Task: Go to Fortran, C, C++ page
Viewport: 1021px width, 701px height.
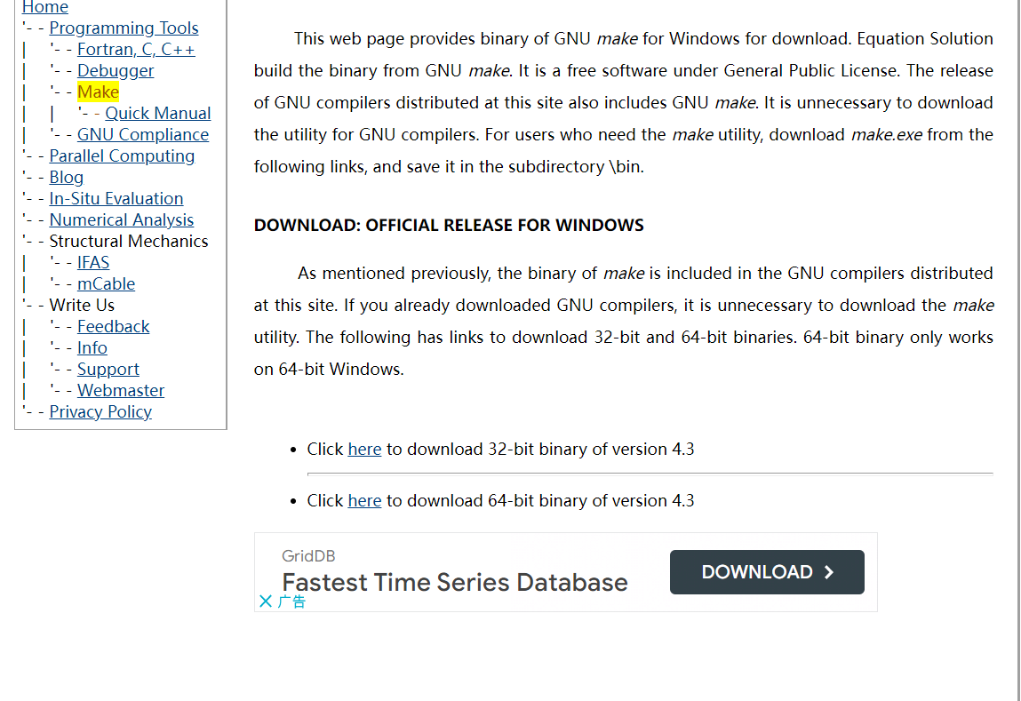Action: click(136, 50)
